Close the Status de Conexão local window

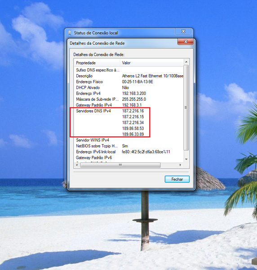coord(183,31)
